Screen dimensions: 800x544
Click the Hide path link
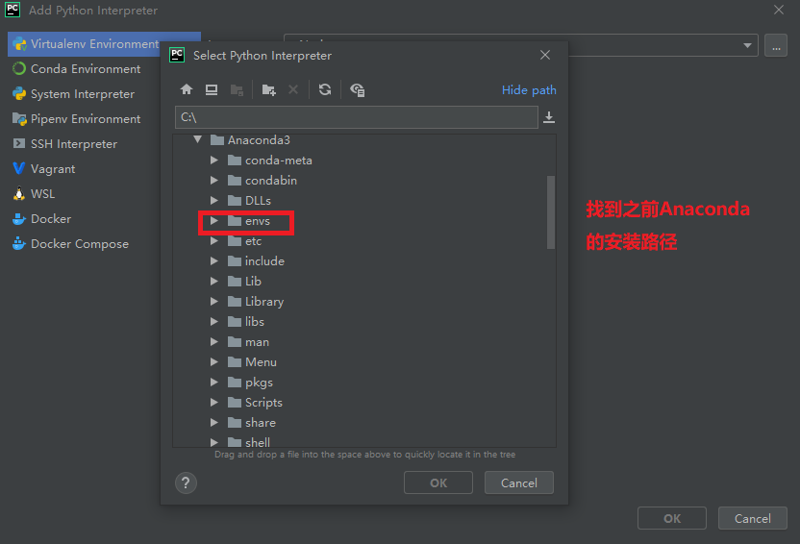coord(529,90)
